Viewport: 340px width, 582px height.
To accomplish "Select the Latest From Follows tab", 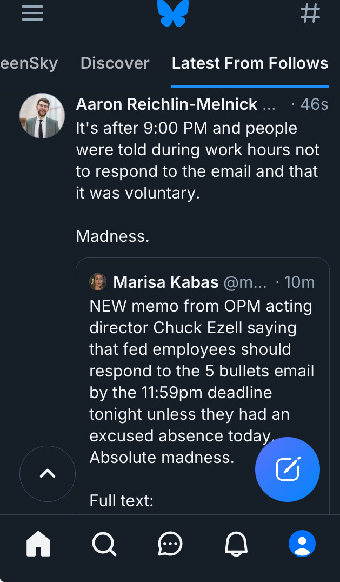I will (250, 63).
